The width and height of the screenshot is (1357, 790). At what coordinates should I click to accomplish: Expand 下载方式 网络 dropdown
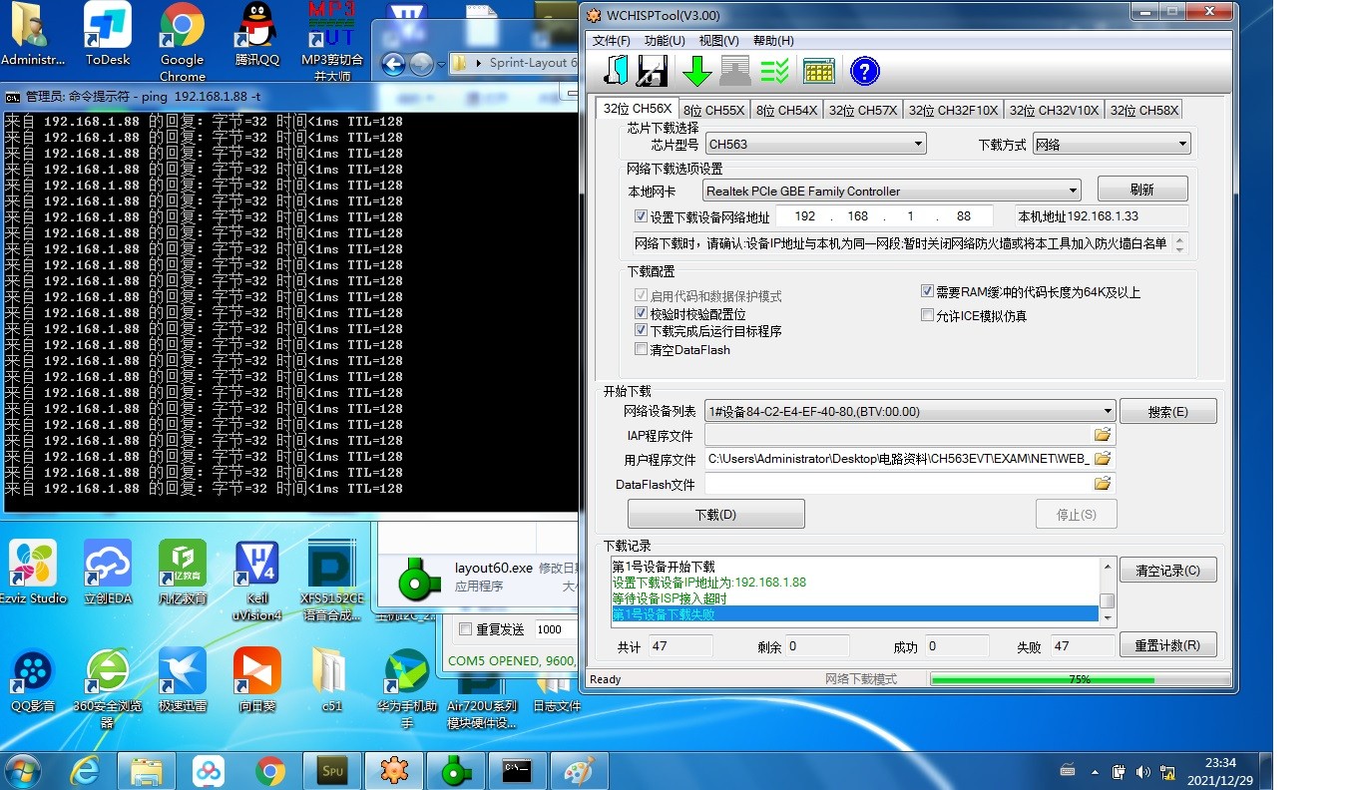click(x=1183, y=145)
